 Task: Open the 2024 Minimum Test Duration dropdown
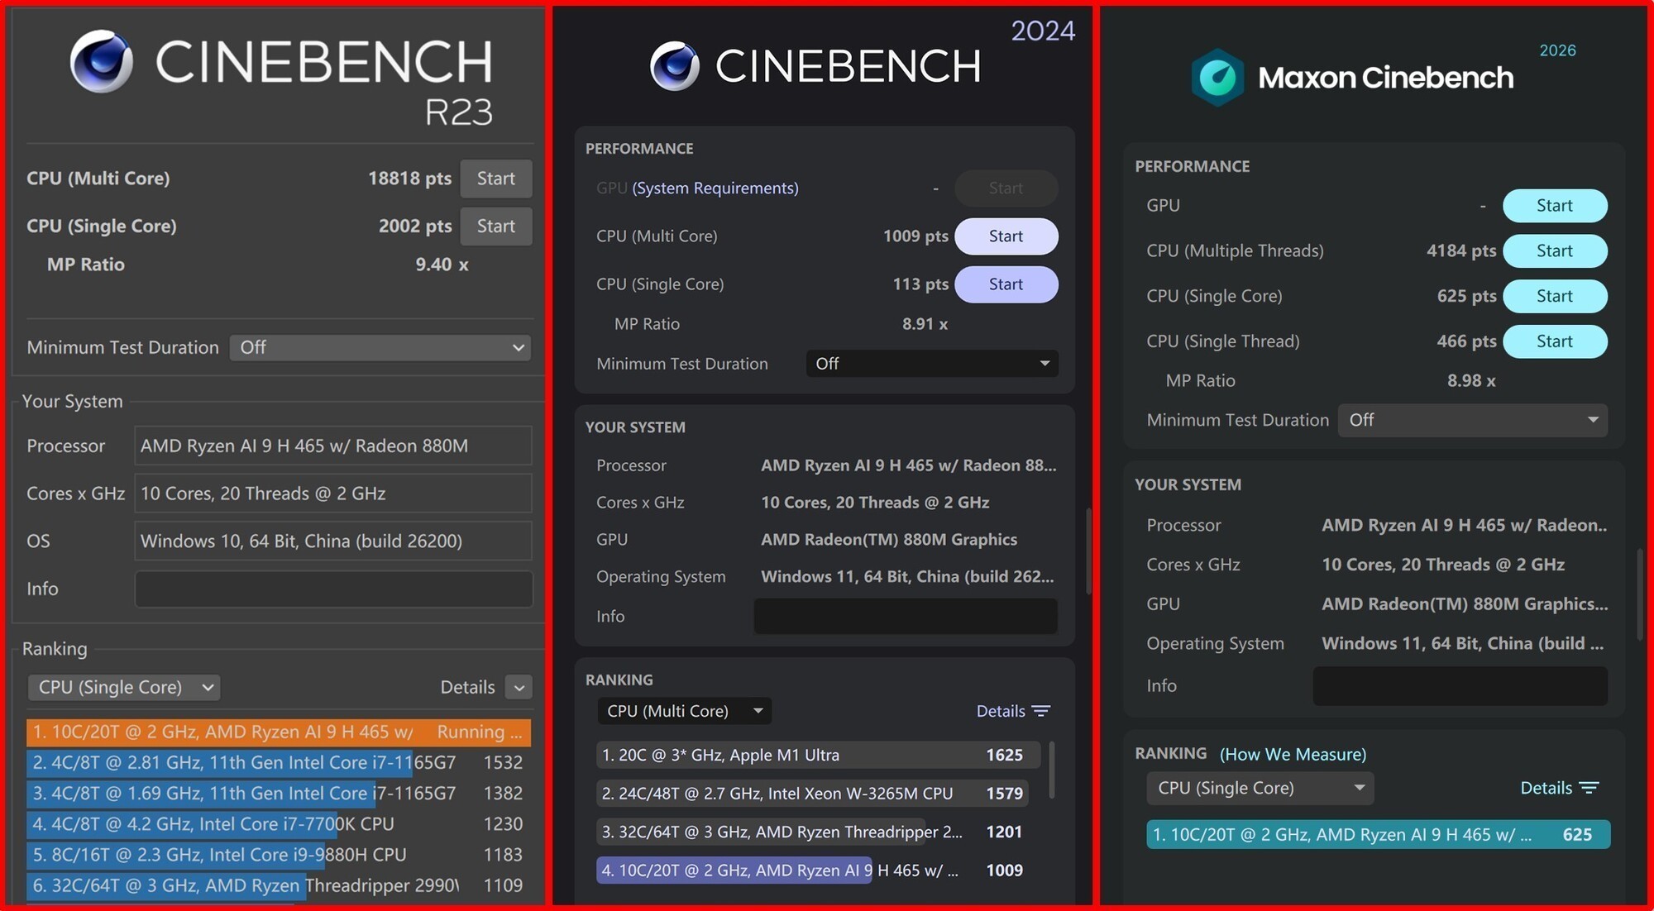(x=931, y=363)
